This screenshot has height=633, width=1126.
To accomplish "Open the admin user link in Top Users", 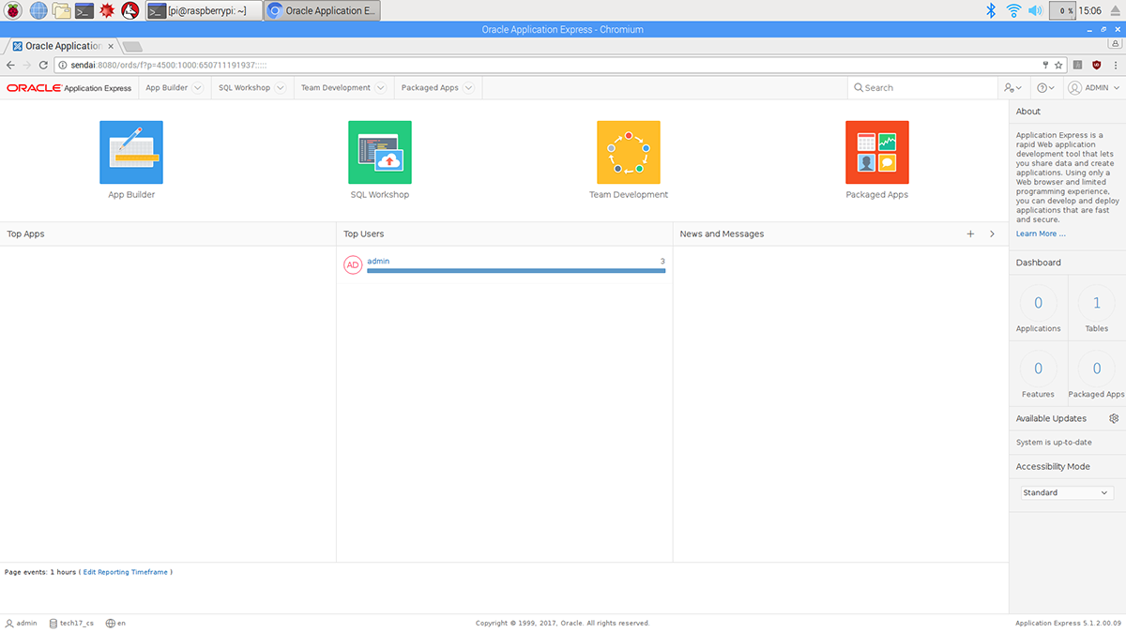I will click(x=378, y=261).
